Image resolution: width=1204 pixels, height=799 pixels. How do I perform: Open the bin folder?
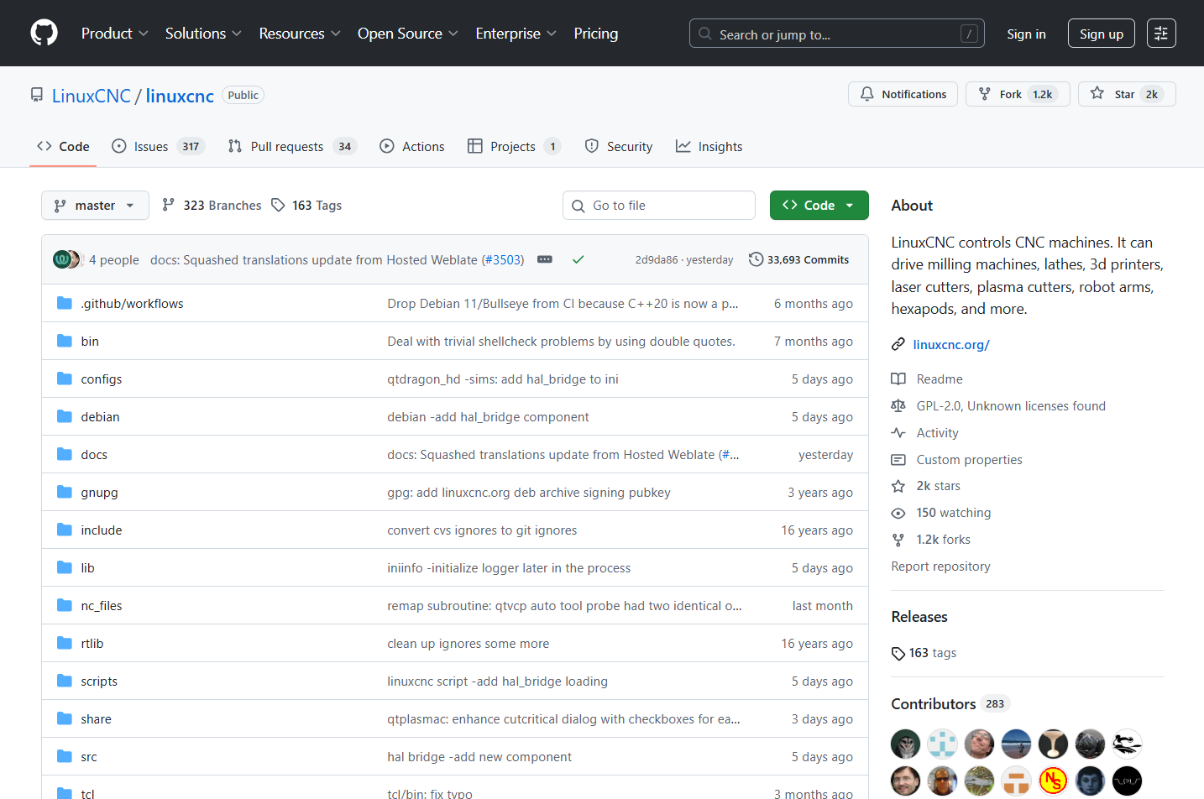(x=90, y=342)
